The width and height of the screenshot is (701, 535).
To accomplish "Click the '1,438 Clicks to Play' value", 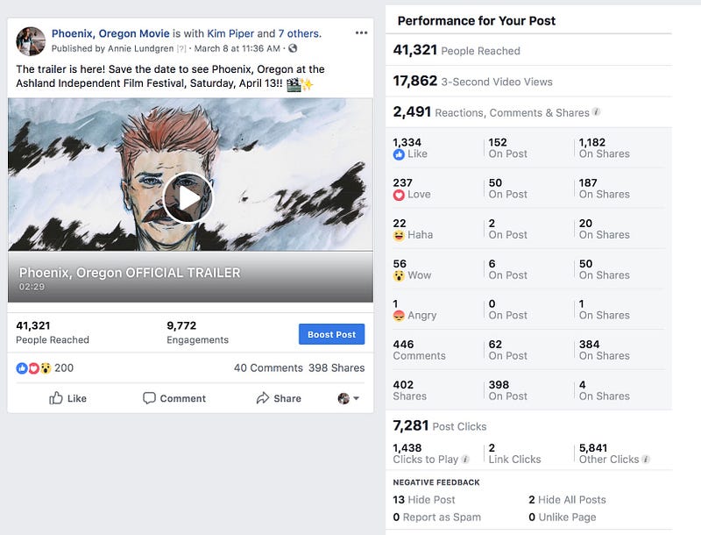I will pyautogui.click(x=431, y=453).
